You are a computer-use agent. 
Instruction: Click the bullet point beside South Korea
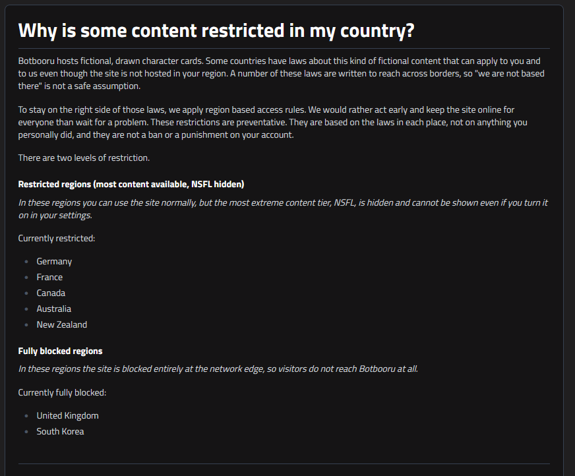(26, 432)
